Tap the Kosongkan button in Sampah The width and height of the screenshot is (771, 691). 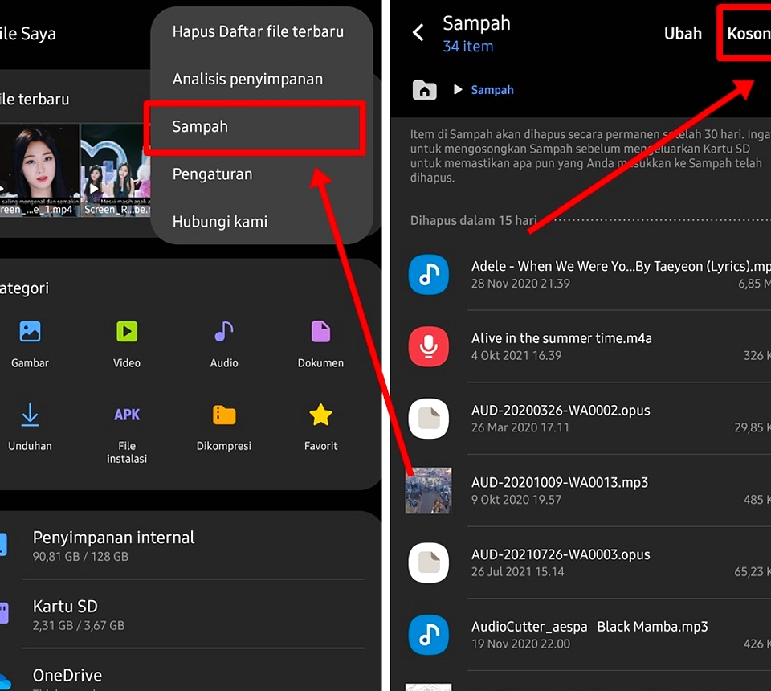tap(749, 34)
